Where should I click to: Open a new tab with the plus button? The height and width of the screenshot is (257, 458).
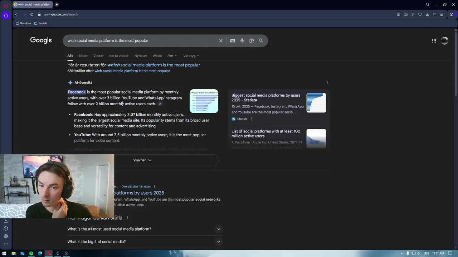click(57, 5)
